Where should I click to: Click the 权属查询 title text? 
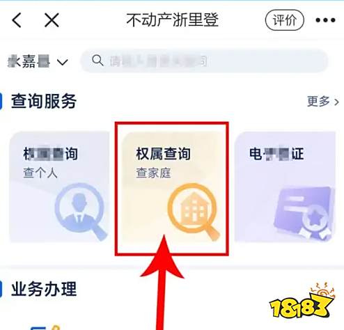pos(163,154)
